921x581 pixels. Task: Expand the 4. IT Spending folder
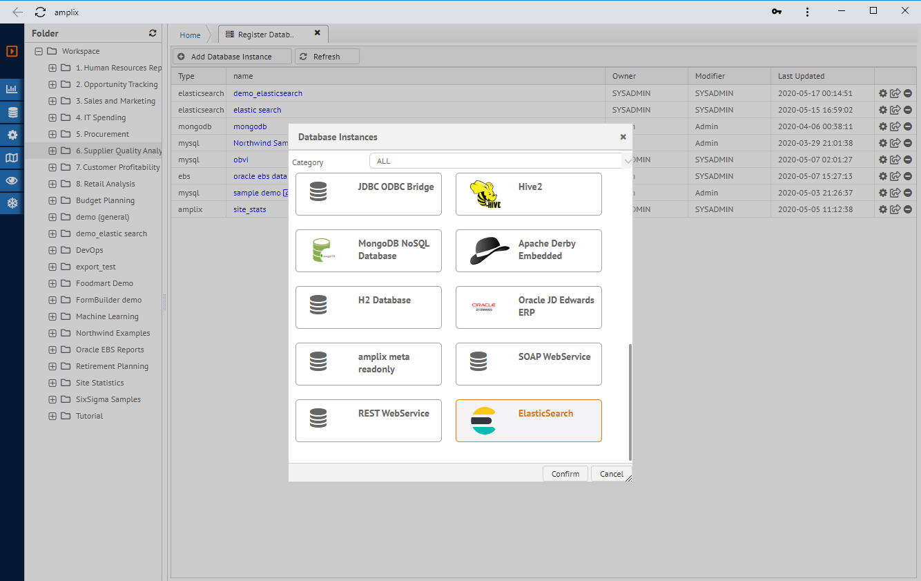point(52,117)
